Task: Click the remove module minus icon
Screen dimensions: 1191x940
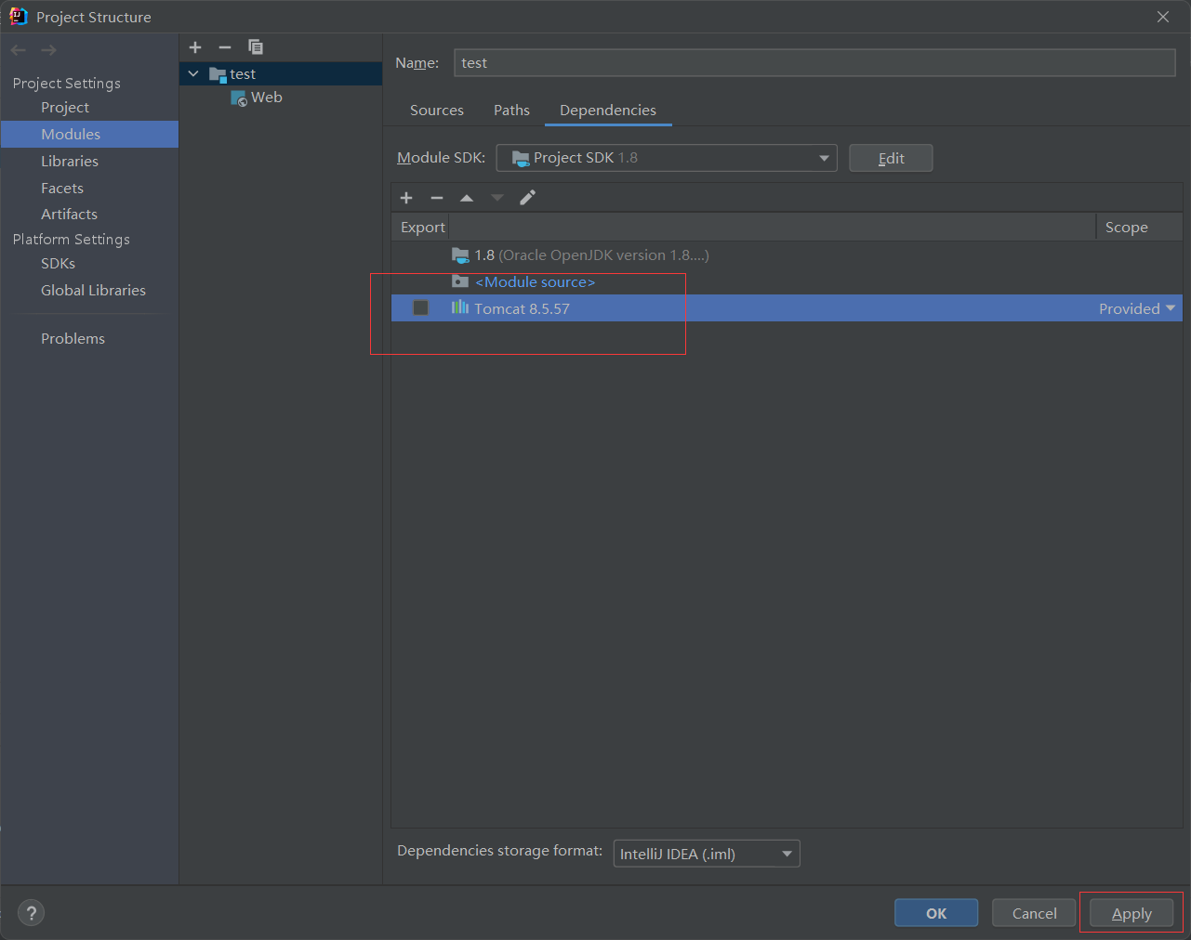Action: [x=225, y=47]
